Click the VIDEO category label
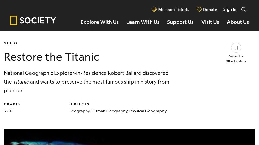The image size is (259, 145). [11, 43]
